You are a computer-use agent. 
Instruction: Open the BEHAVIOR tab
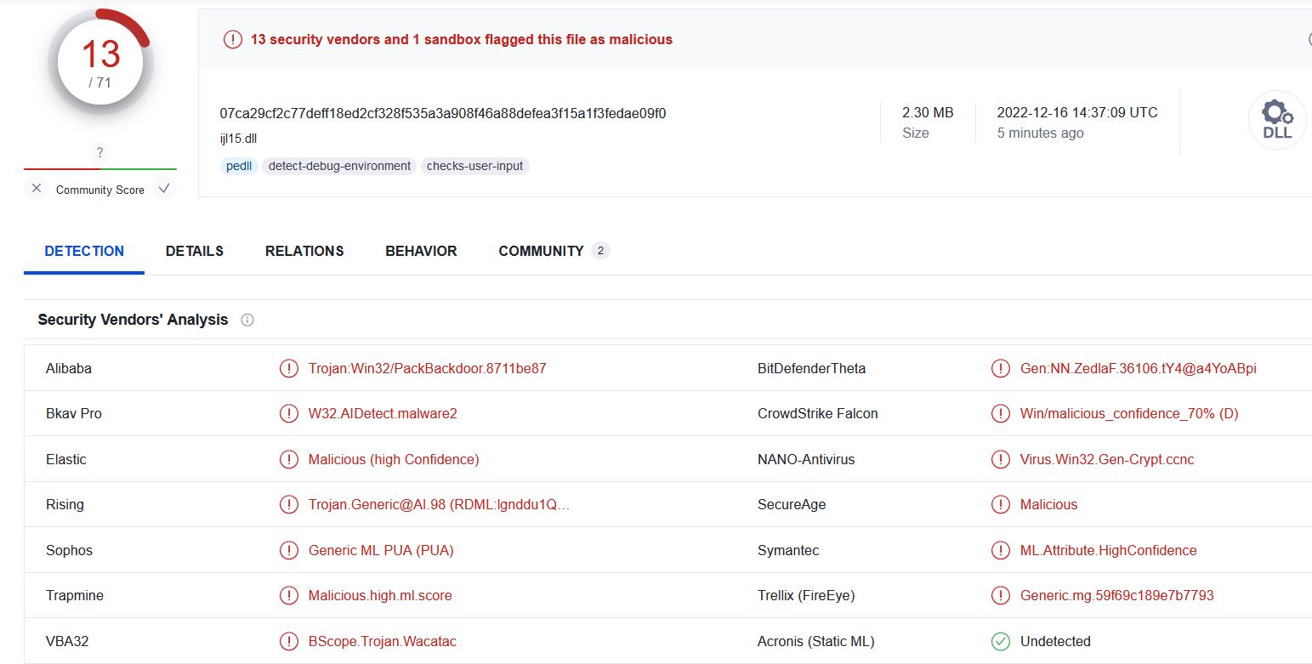tap(421, 251)
